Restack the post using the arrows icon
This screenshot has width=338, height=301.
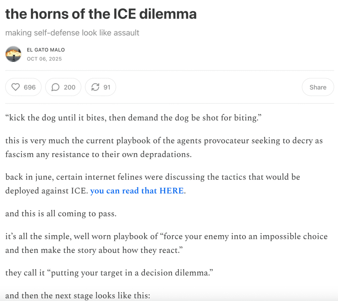[95, 87]
